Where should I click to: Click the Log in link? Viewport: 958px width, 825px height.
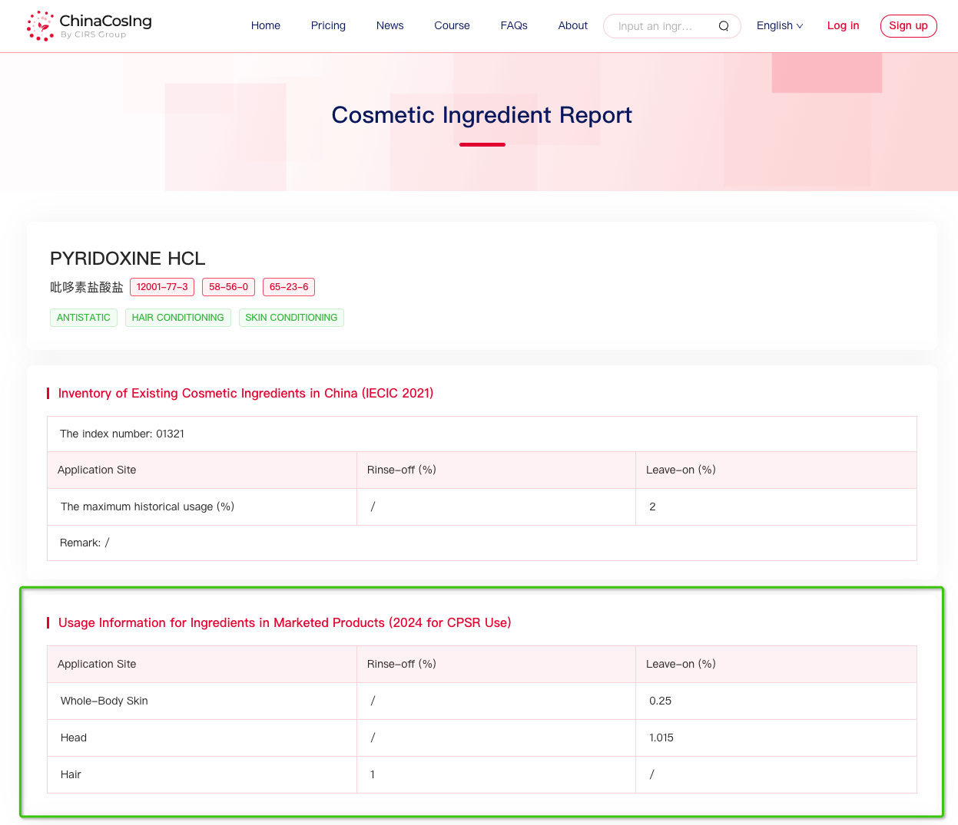pos(843,25)
